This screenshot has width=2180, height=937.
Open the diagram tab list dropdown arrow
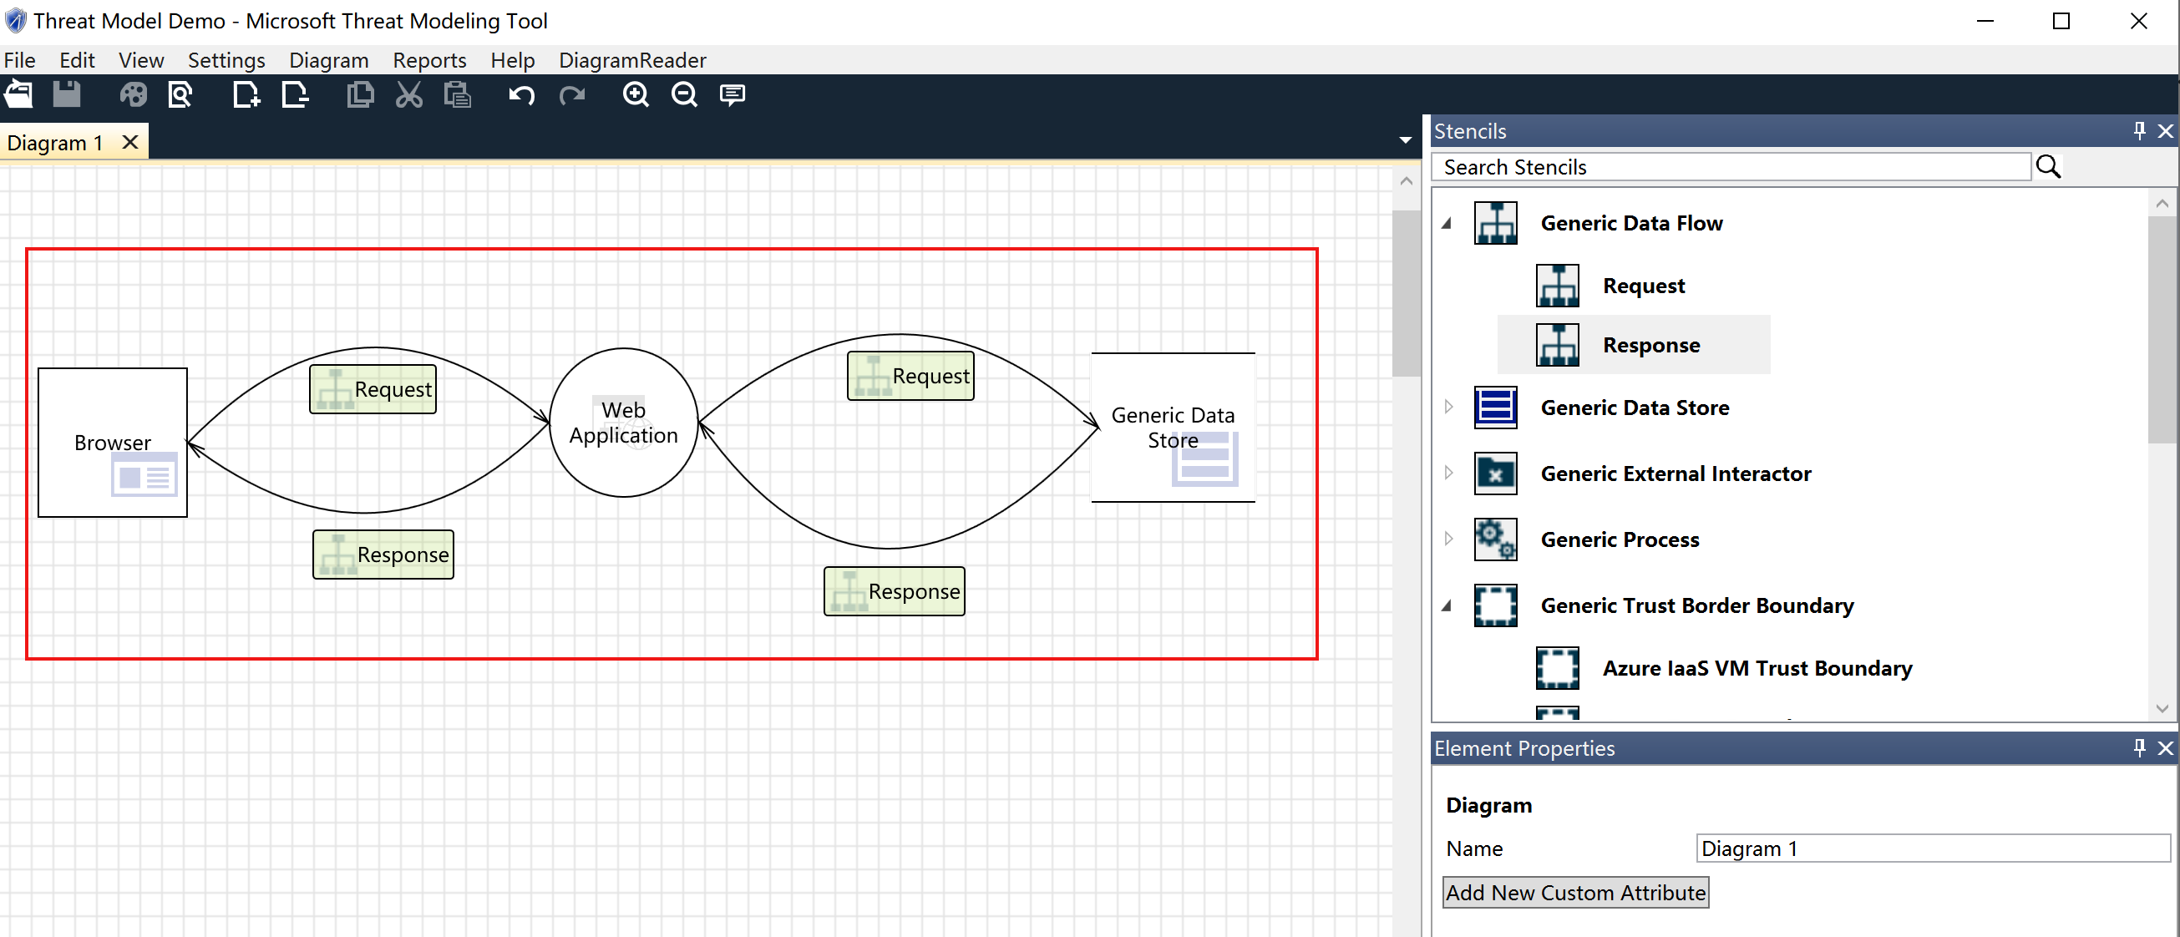coord(1405,140)
